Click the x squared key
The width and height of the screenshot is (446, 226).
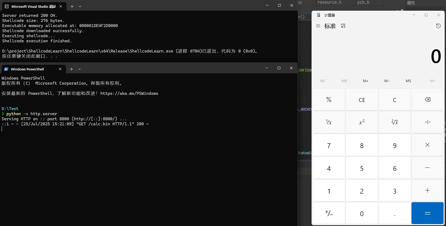(362, 122)
